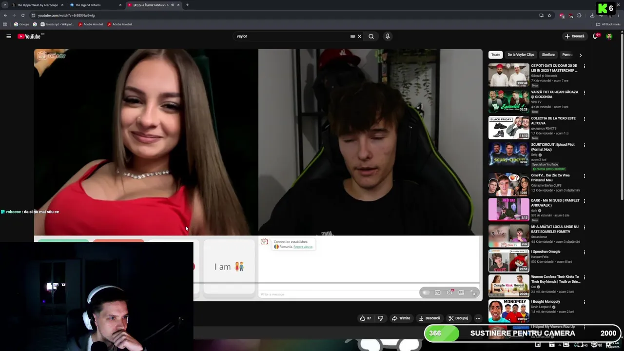Open All Bookmarks folder
The height and width of the screenshot is (351, 624).
click(x=608, y=24)
